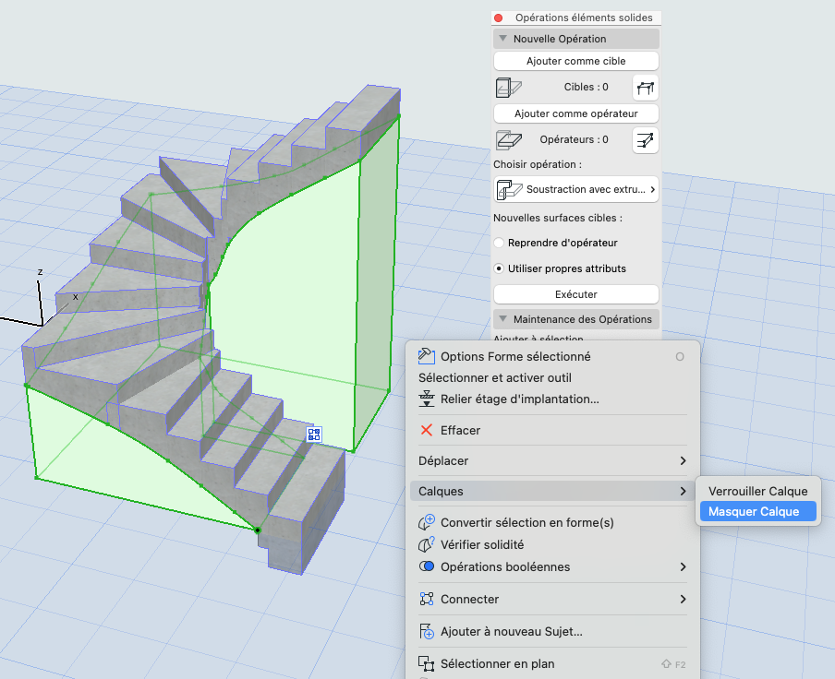Click the Choisir opération : label
Image resolution: width=835 pixels, height=679 pixels.
coord(538,164)
